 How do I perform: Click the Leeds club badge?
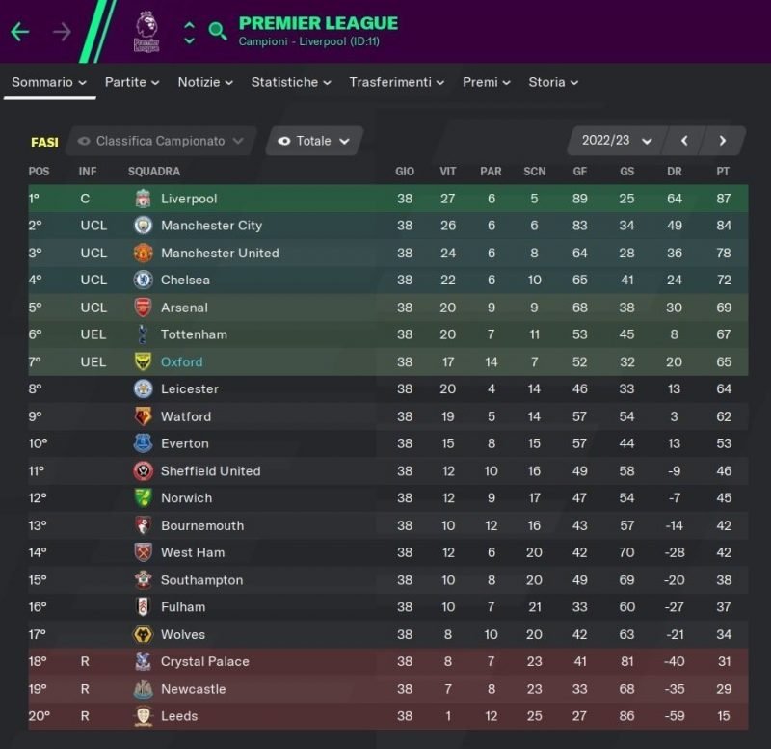[x=144, y=716]
